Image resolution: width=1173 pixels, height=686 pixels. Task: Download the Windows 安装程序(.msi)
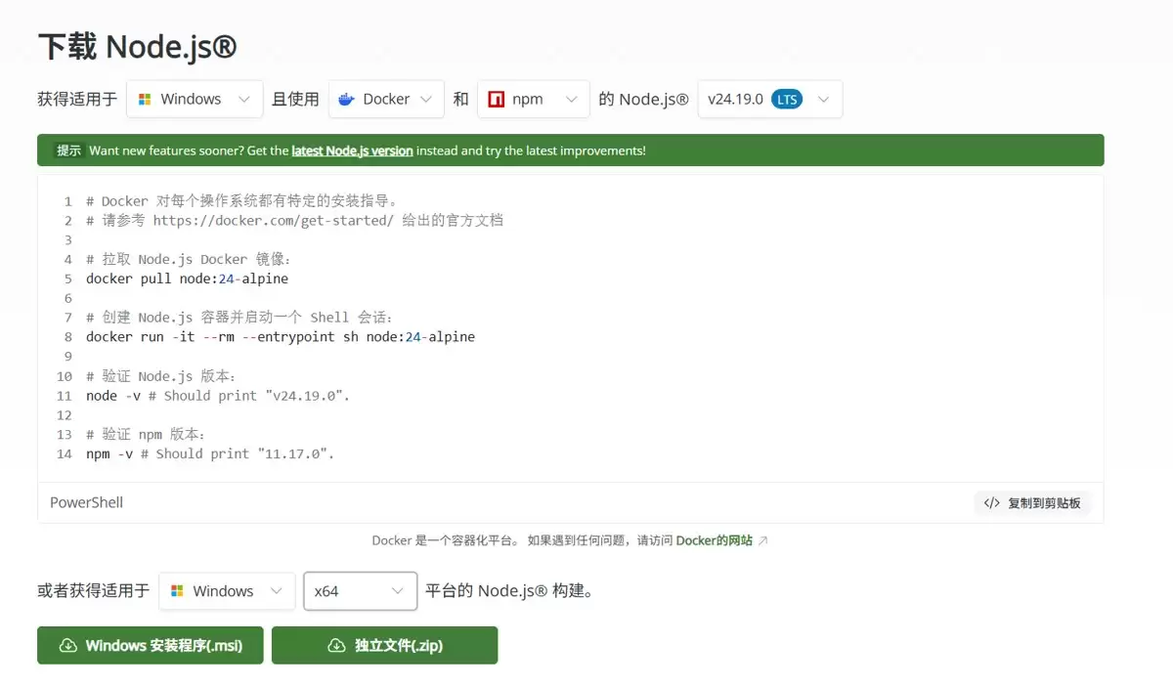pyautogui.click(x=151, y=646)
